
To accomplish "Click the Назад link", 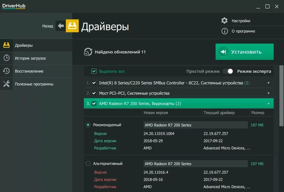I will (x=48, y=26).
